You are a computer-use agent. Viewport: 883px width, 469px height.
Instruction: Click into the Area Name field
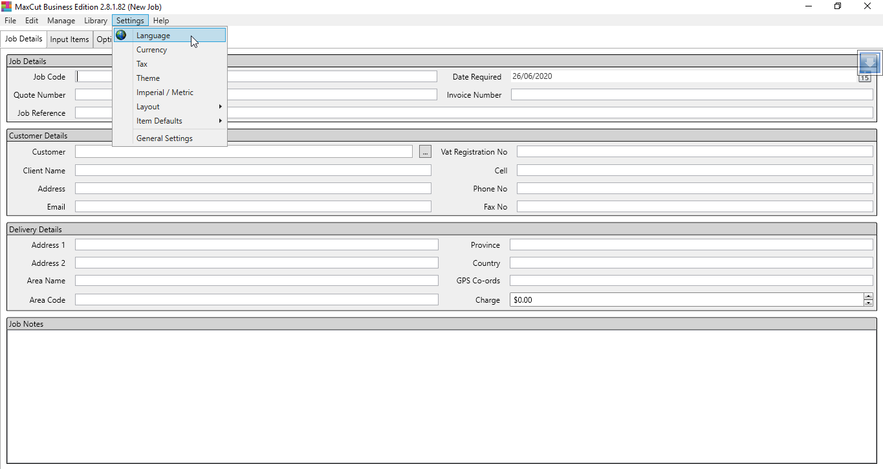tap(257, 280)
